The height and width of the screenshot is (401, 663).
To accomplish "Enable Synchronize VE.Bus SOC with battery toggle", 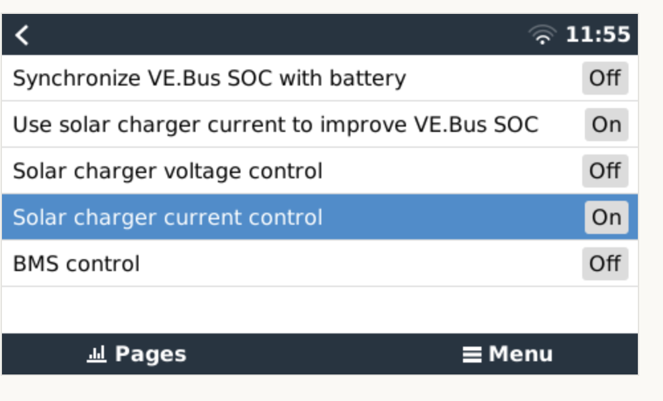I will (605, 78).
